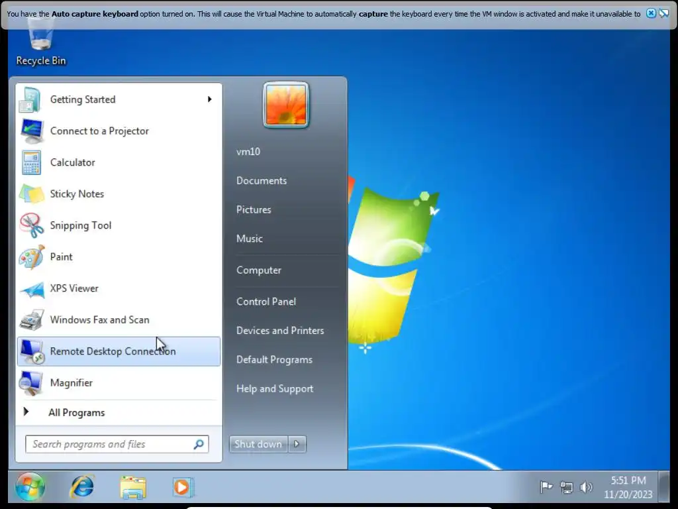Click the Search programs and files box
The image size is (678, 509).
click(x=117, y=444)
